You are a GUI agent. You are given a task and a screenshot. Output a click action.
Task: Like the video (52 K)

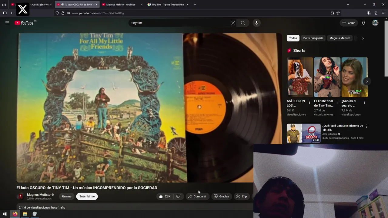[x=164, y=197]
